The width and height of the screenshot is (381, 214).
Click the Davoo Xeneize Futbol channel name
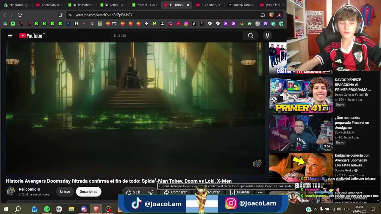(x=349, y=95)
